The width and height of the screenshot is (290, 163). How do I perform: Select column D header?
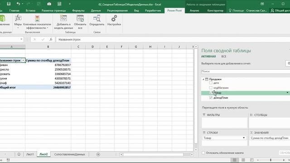click(x=92, y=47)
